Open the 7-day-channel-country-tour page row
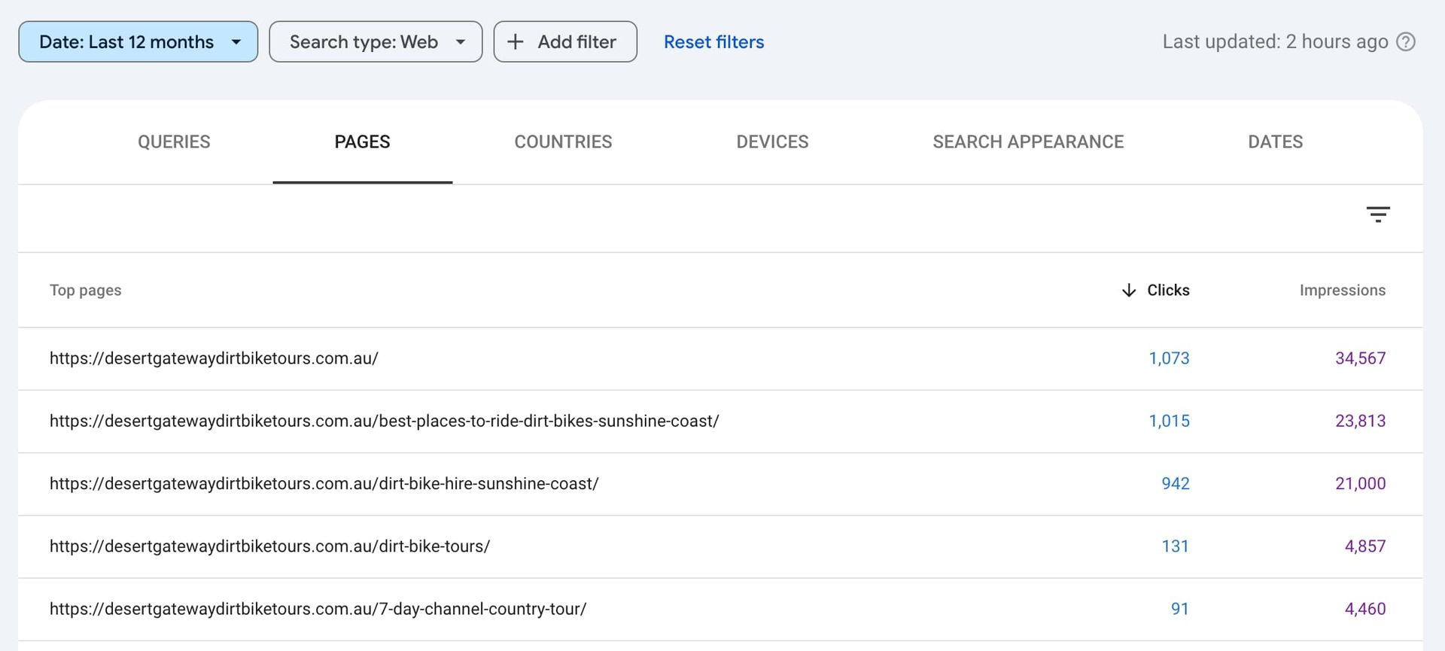 [318, 609]
